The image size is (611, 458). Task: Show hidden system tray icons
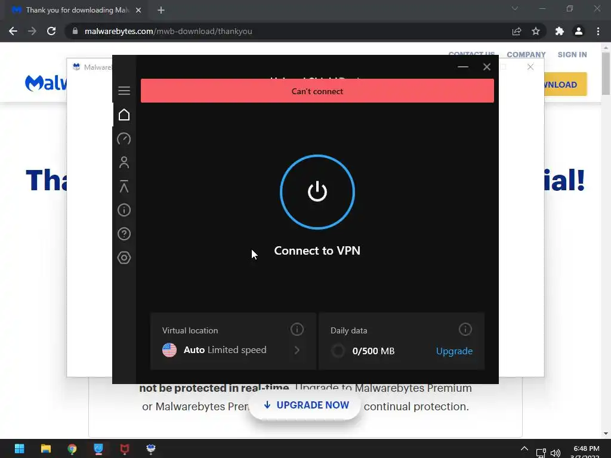(x=524, y=448)
